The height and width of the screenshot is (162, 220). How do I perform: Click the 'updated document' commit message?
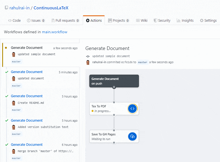(x=31, y=78)
